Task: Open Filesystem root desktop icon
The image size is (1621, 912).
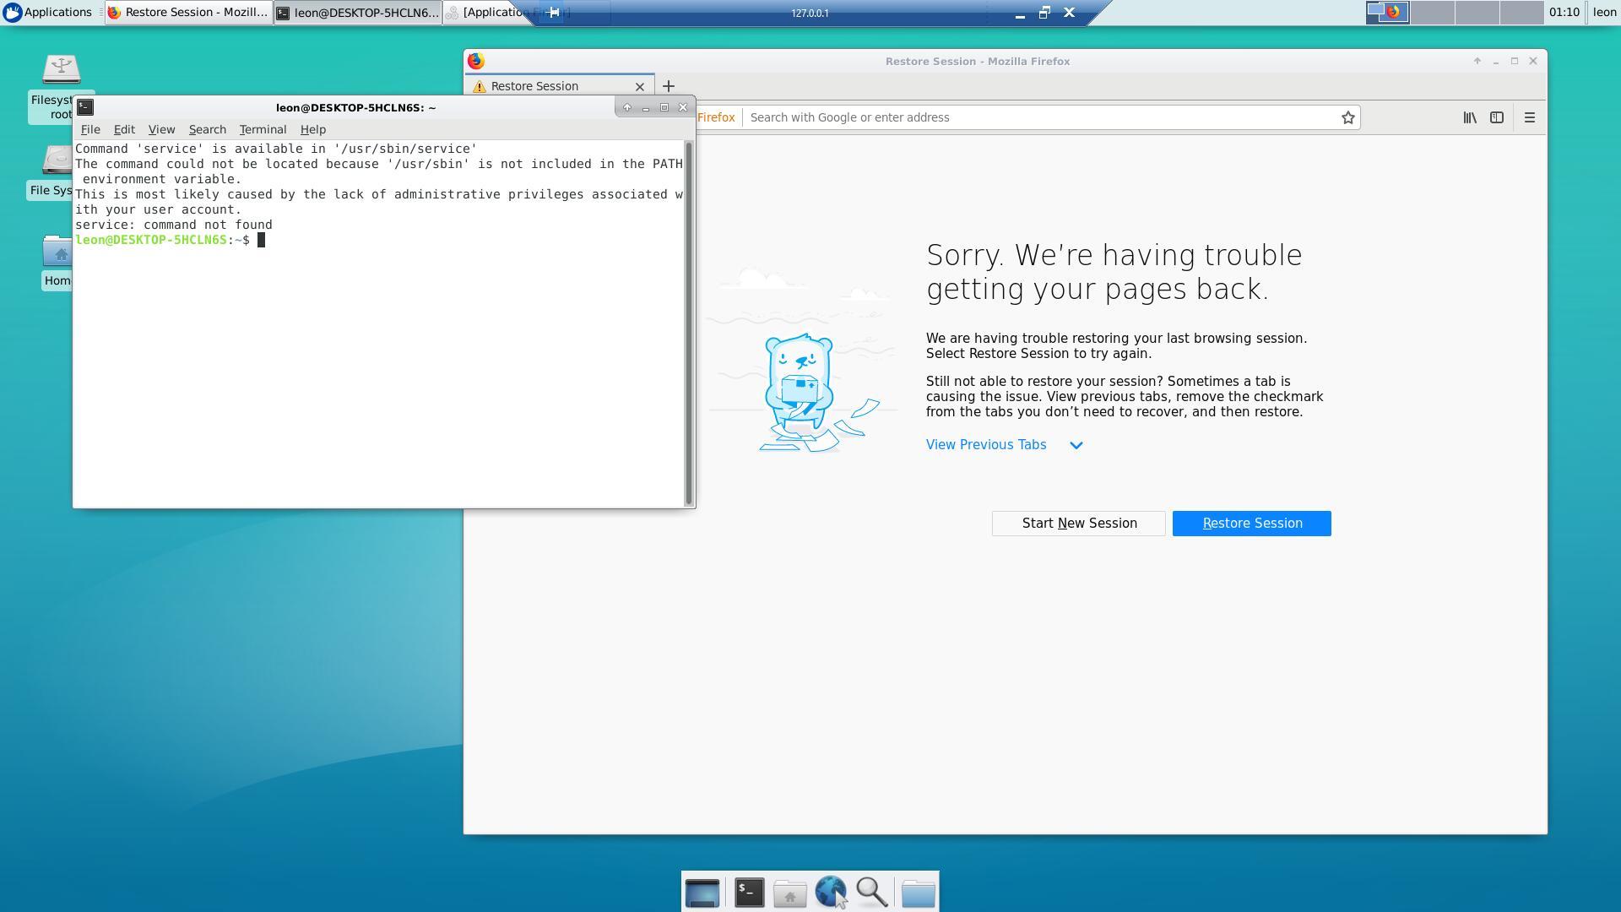Action: click(x=61, y=89)
